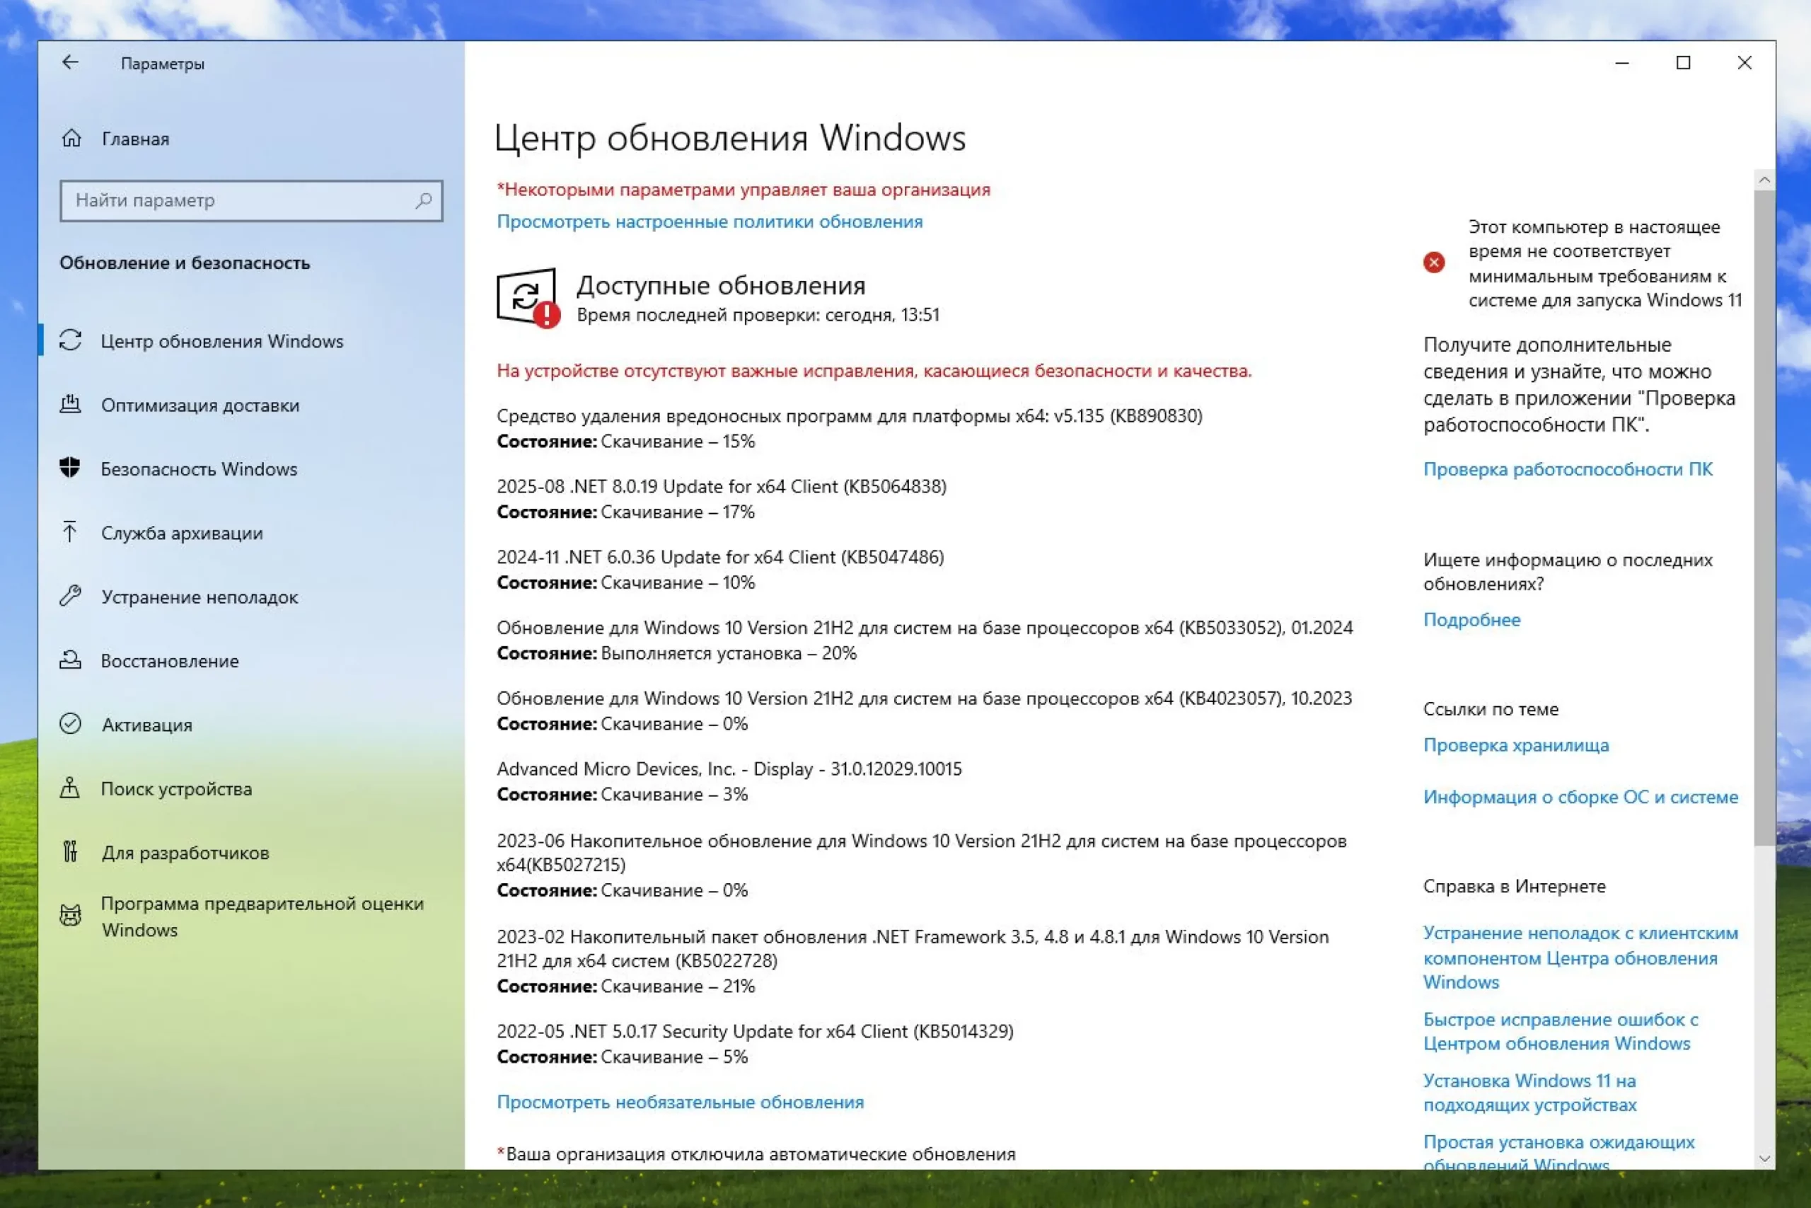1811x1208 pixels.
Task: Click the For developers tools icon
Action: (70, 852)
